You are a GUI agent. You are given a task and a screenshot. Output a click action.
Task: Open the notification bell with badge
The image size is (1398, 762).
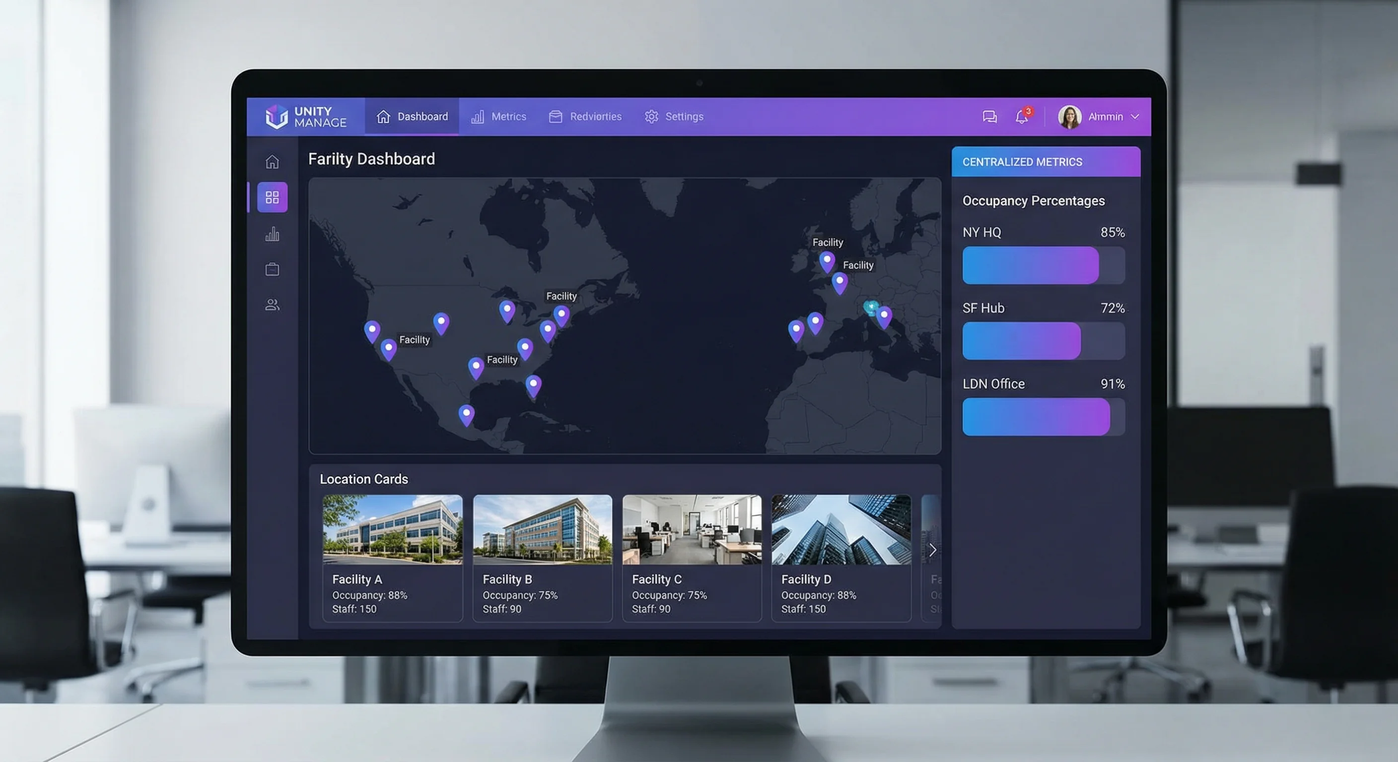point(1022,117)
